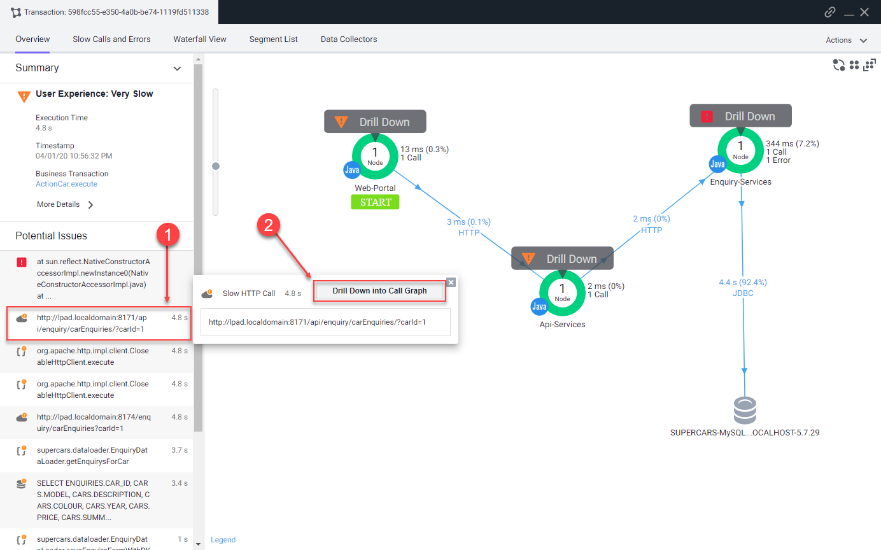Click the Api-Services tier label
The width and height of the screenshot is (881, 550).
(x=562, y=325)
